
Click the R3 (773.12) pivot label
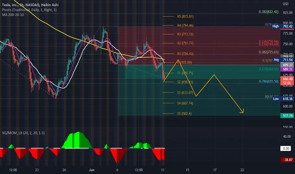click(185, 34)
